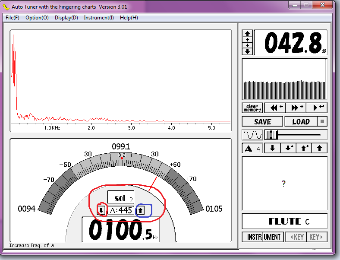Click the metronome triangle icon button
The width and height of the screenshot is (340, 260).
[x=252, y=149]
